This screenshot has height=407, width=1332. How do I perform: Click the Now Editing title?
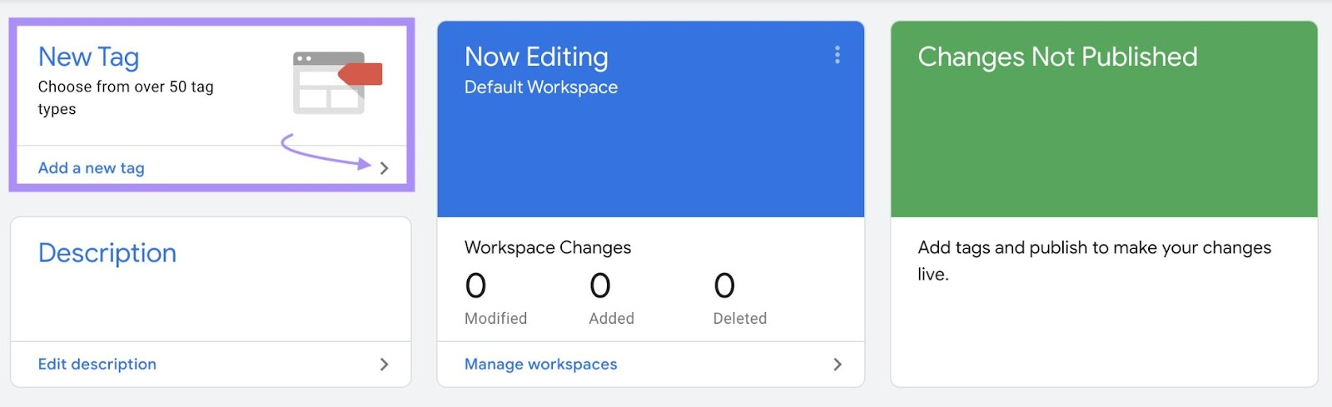(x=536, y=57)
